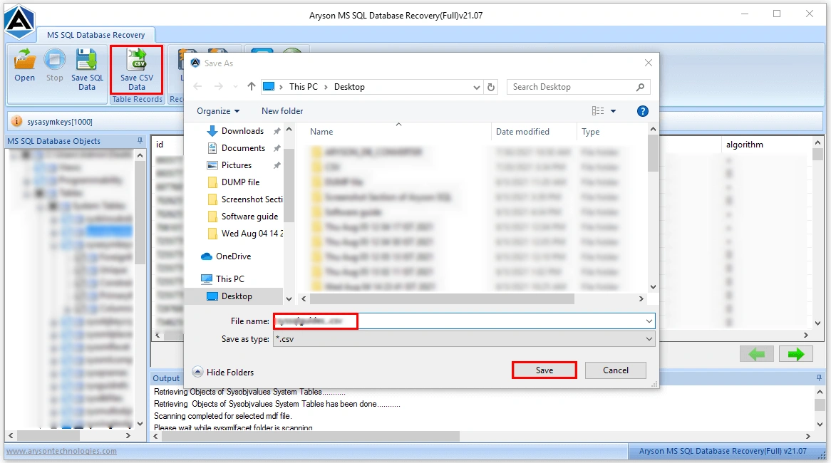Click the green previous page arrow
This screenshot has width=831, height=463.
756,354
